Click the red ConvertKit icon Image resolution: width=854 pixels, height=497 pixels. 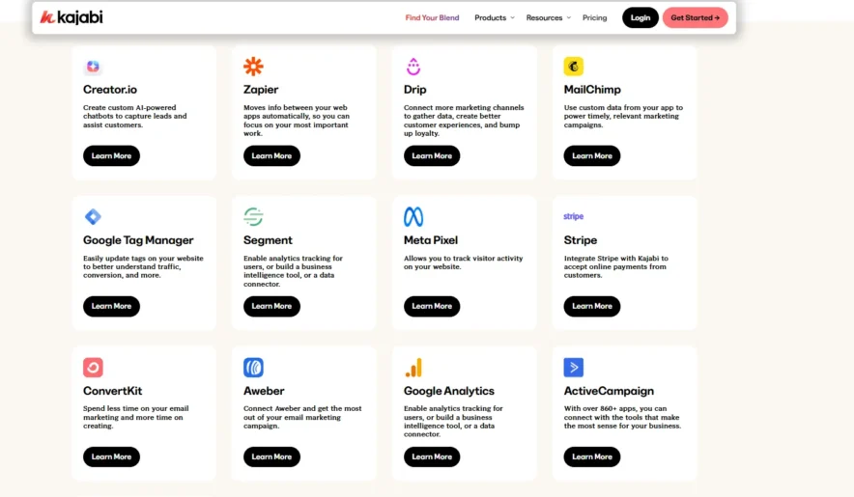click(93, 368)
